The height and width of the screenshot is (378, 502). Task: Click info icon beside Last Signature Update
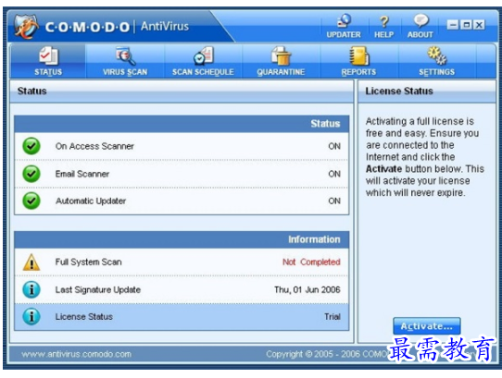click(x=31, y=289)
